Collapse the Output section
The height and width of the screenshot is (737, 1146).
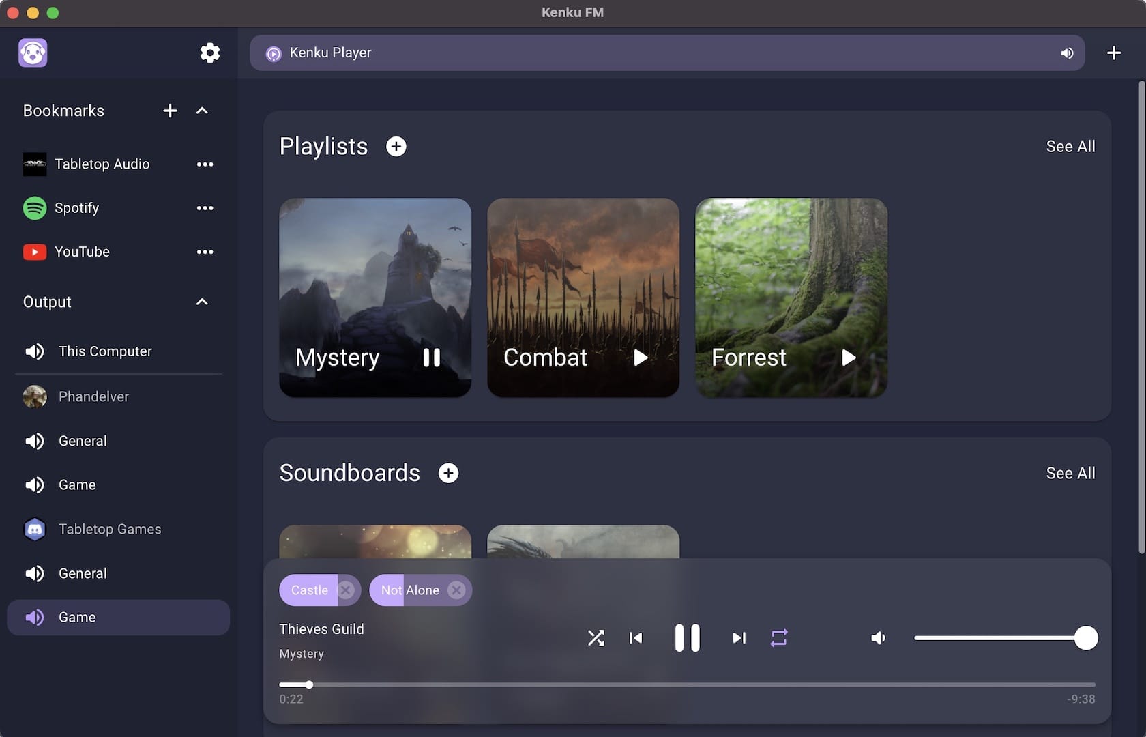point(202,302)
